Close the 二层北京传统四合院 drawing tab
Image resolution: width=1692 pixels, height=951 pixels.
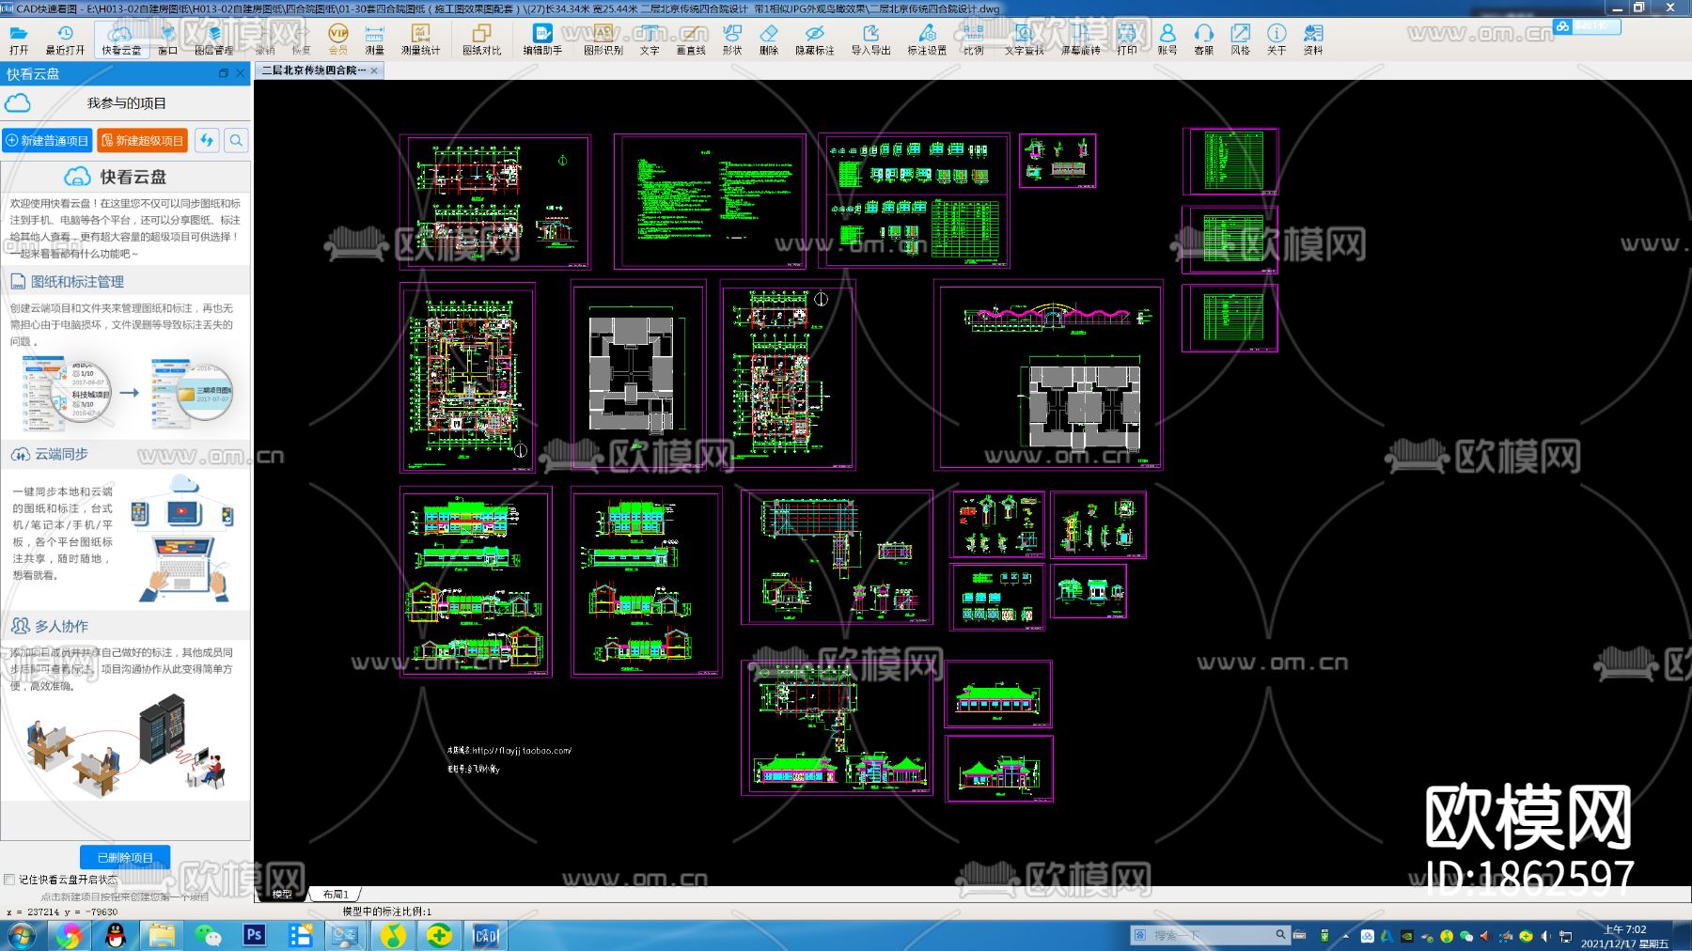374,70
